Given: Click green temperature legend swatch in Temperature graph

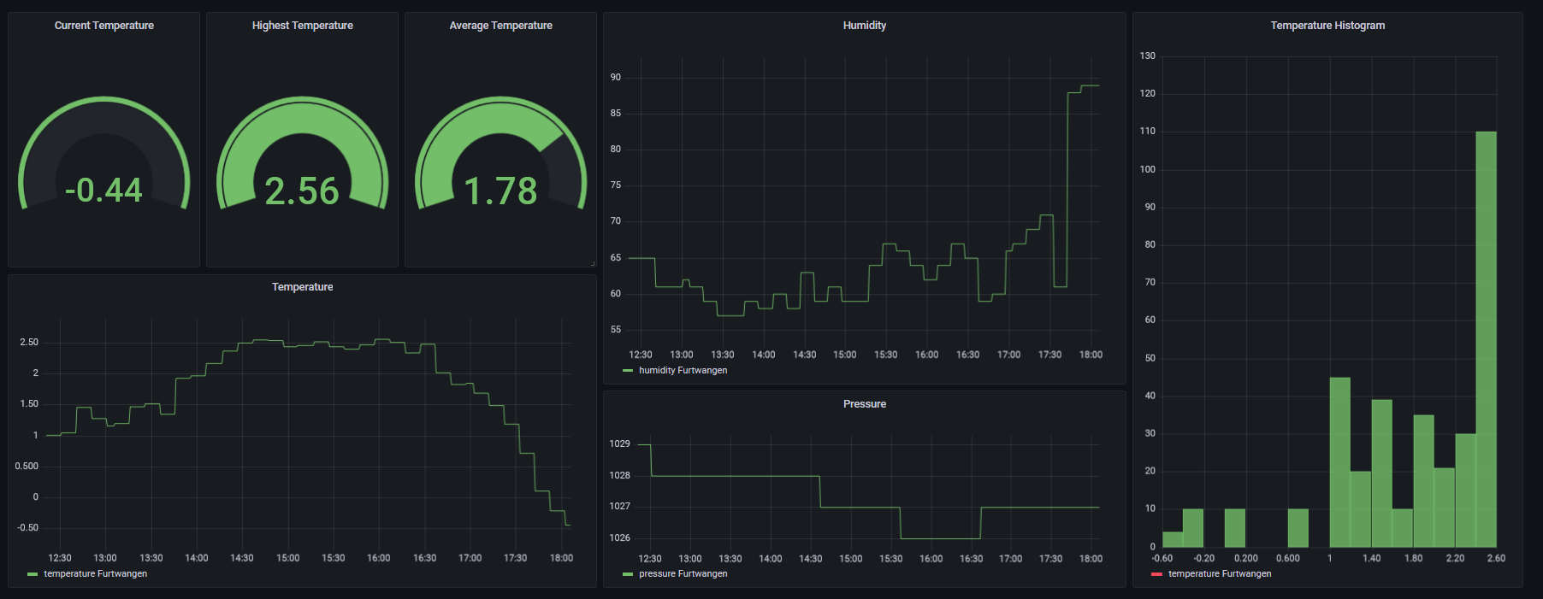Looking at the screenshot, I should pos(33,574).
